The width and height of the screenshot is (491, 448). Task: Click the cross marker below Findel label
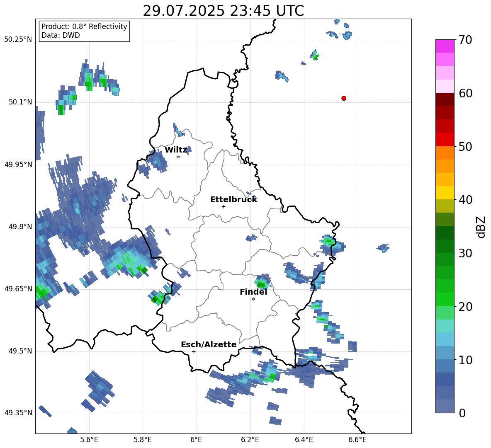pos(253,299)
